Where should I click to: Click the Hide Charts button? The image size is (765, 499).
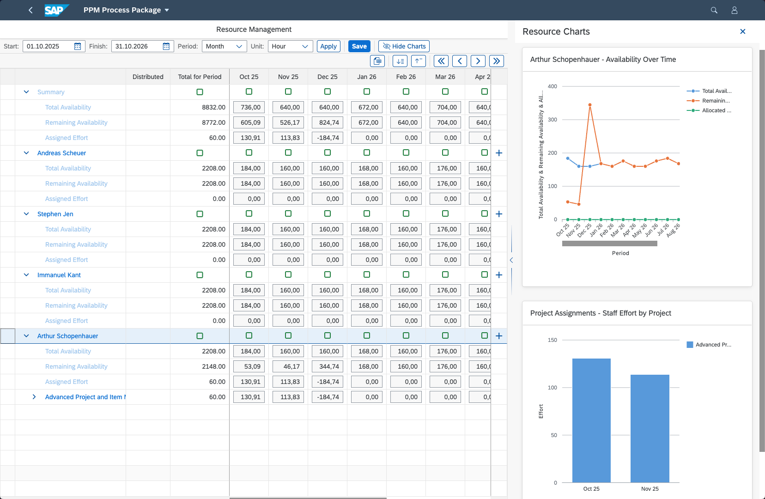[x=404, y=46]
